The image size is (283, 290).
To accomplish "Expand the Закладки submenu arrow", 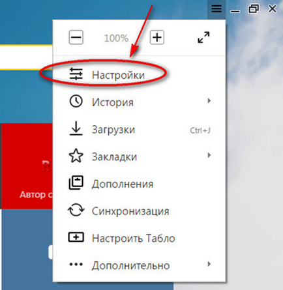I will pos(209,155).
